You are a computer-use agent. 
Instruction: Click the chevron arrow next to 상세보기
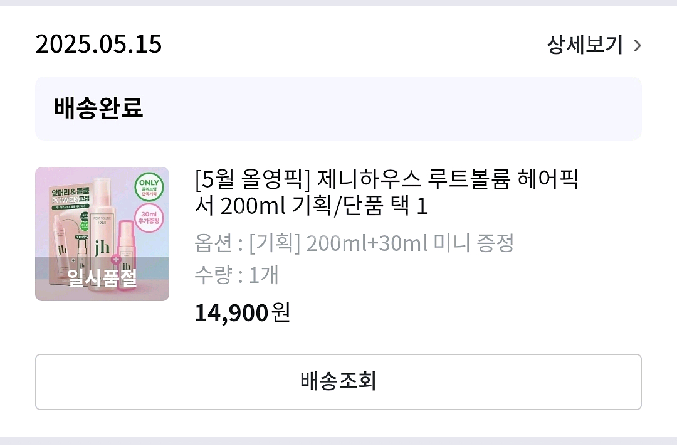(x=638, y=45)
